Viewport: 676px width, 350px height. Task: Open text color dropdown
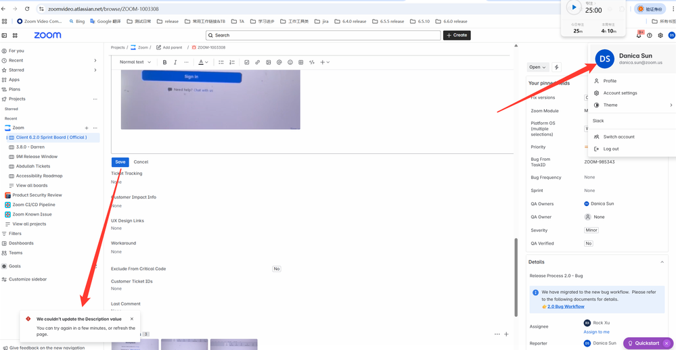(x=203, y=62)
